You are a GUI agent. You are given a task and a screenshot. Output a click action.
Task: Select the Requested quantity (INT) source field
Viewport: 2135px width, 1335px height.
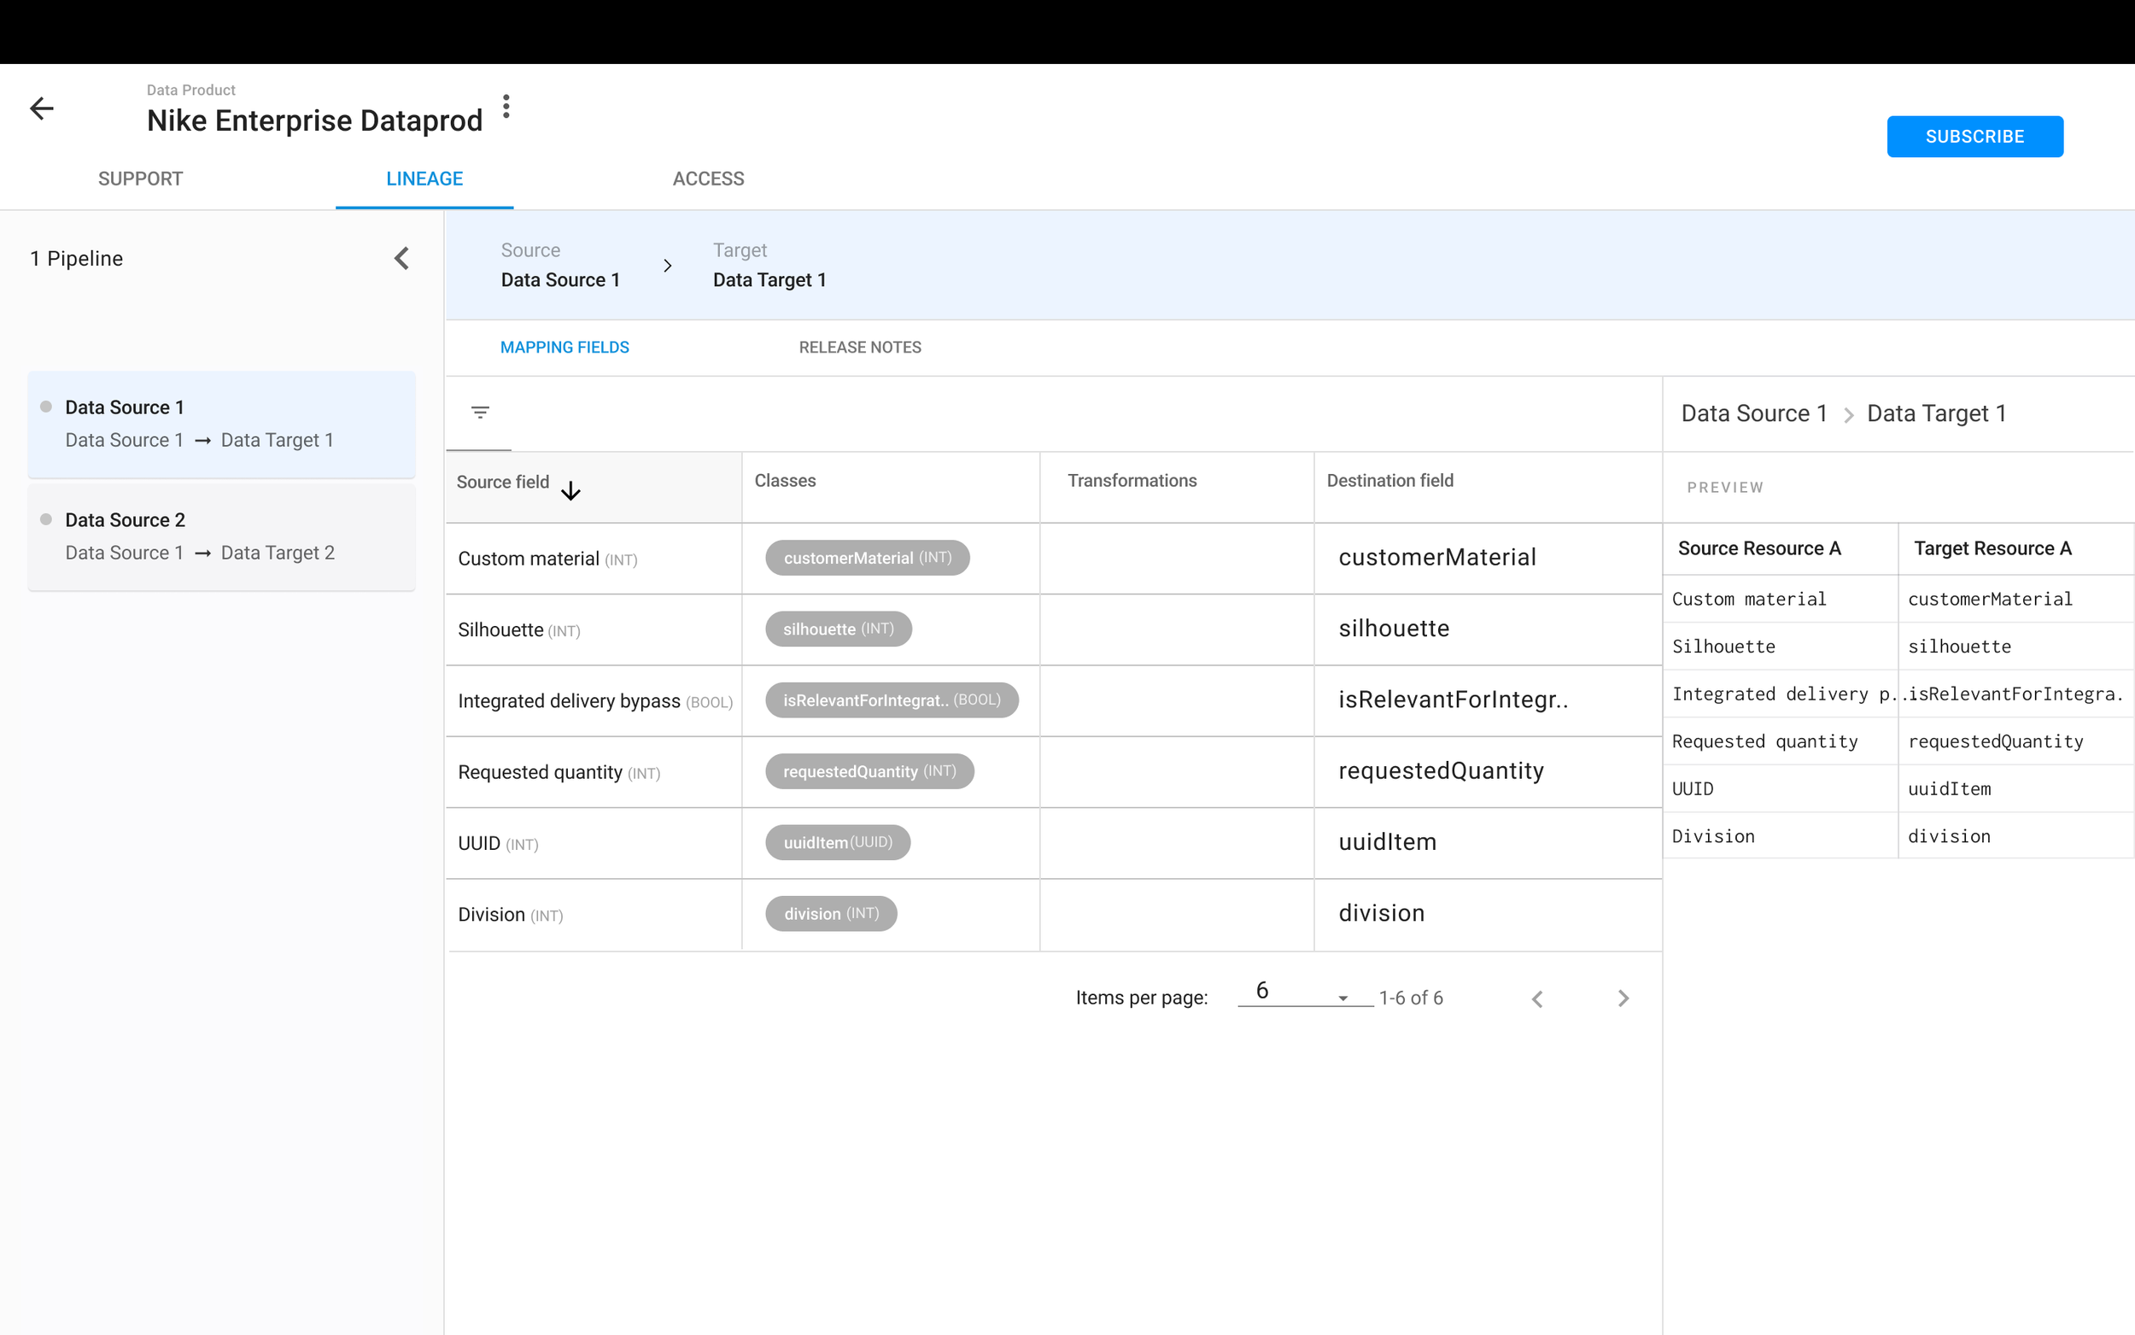[x=559, y=773]
